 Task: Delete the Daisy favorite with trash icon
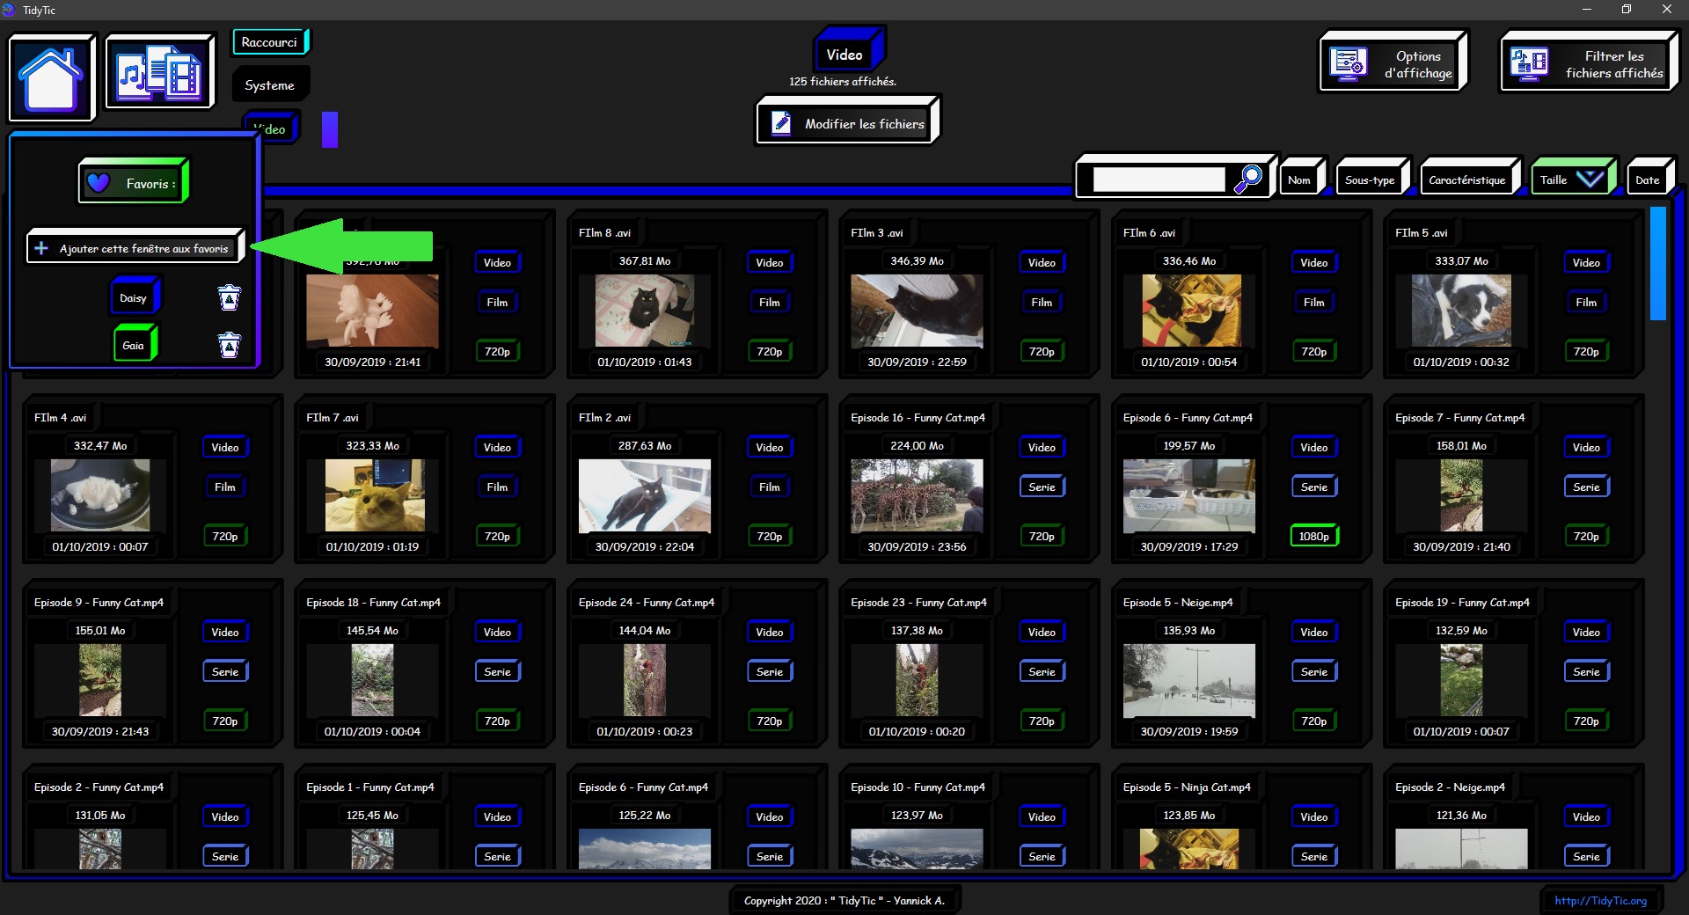(x=229, y=298)
